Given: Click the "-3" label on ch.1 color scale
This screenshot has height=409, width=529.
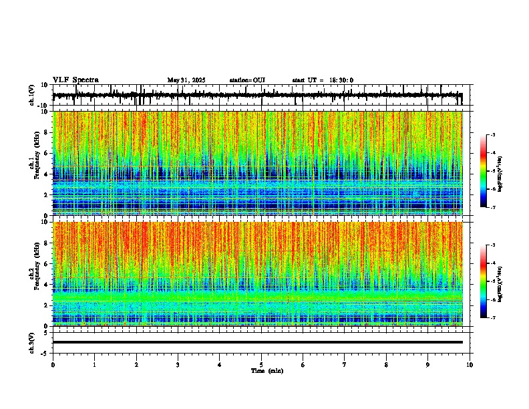Looking at the screenshot, I should 492,134.
